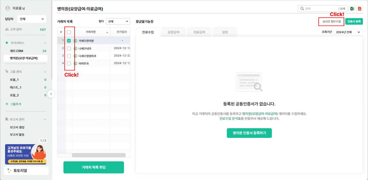Collapse the sidebar with arrow button
The image size is (368, 180).
pos(51,94)
